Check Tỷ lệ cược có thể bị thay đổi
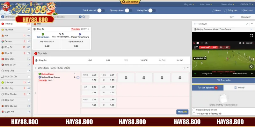255x127 pixels. click(x=194, y=114)
